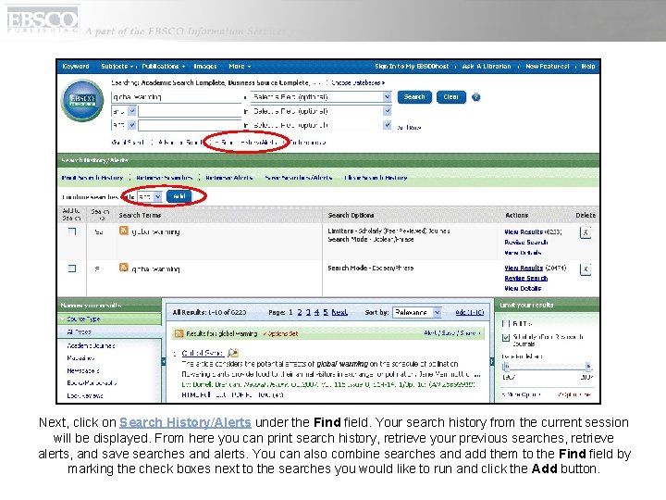The image size is (666, 500).
Task: Collapse left panel with blue arrow handle
Action: 164,361
